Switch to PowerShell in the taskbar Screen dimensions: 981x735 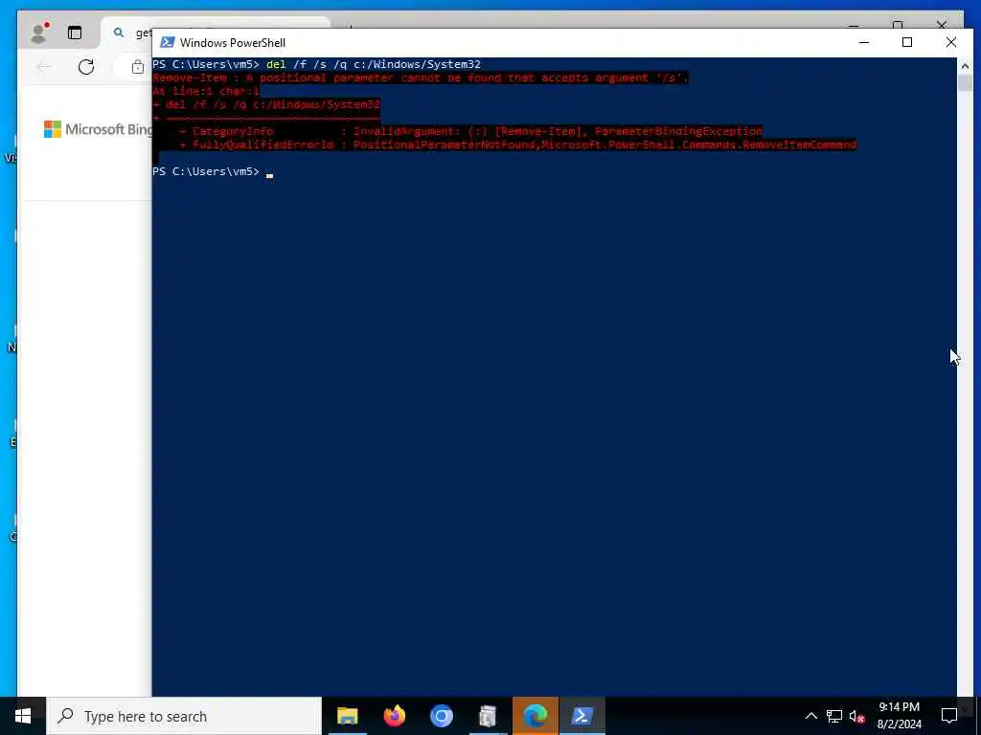(582, 716)
